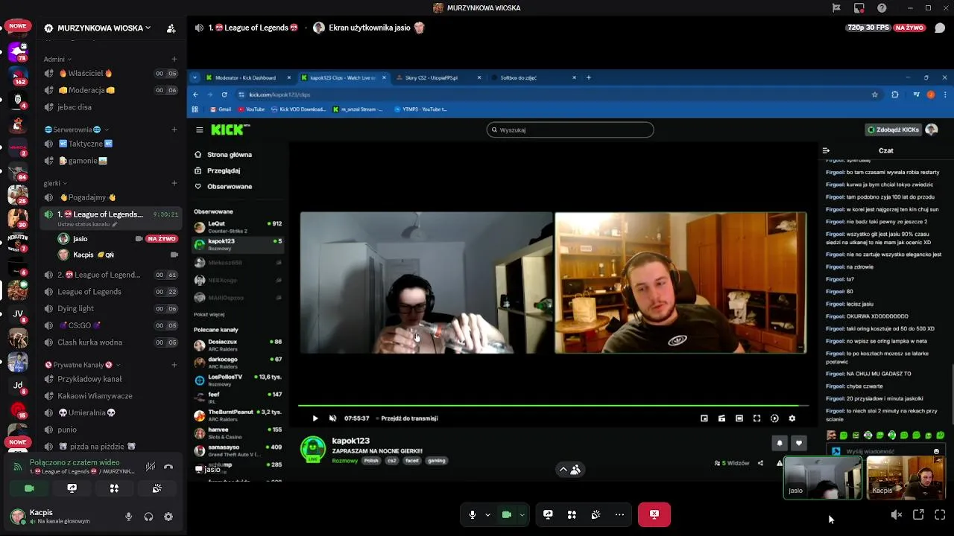Join the Dying light voice channel
The width and height of the screenshot is (954, 536).
click(110, 308)
